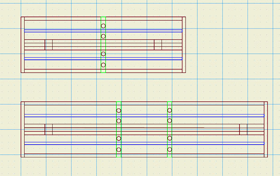The height and width of the screenshot is (176, 280).
Task: Click the upper blue rail in the bottom drawing
Action: 144,116
